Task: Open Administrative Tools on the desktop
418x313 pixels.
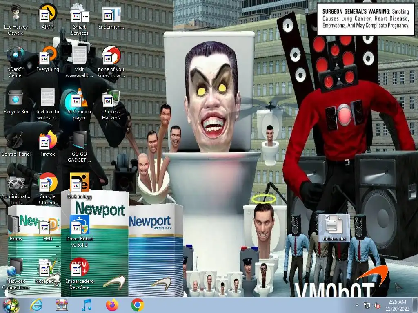Action: tap(16, 190)
